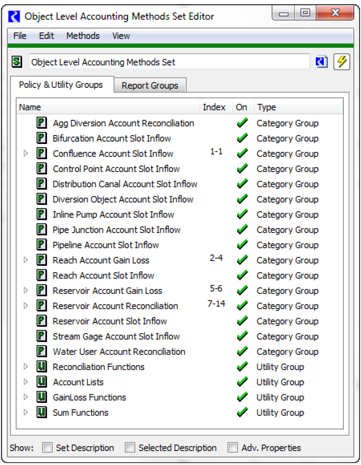Enable the Set Description checkbox
Viewport: 361px width, 465px height.
pyautogui.click(x=47, y=447)
